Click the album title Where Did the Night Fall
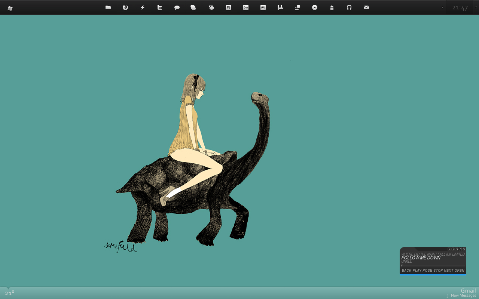The height and width of the screenshot is (299, 479). 433,254
